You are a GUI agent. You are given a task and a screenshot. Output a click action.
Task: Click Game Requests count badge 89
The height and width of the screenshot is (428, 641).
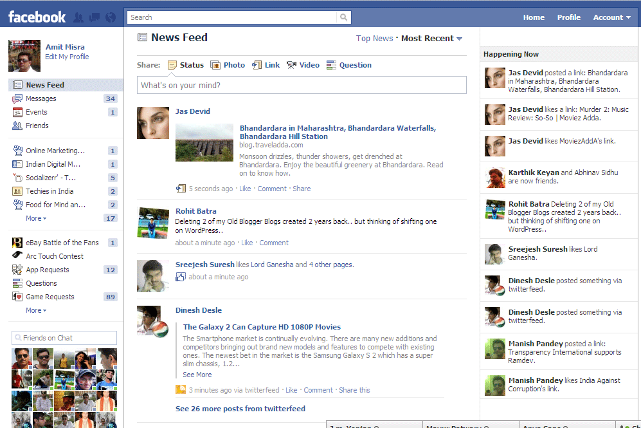pos(111,297)
